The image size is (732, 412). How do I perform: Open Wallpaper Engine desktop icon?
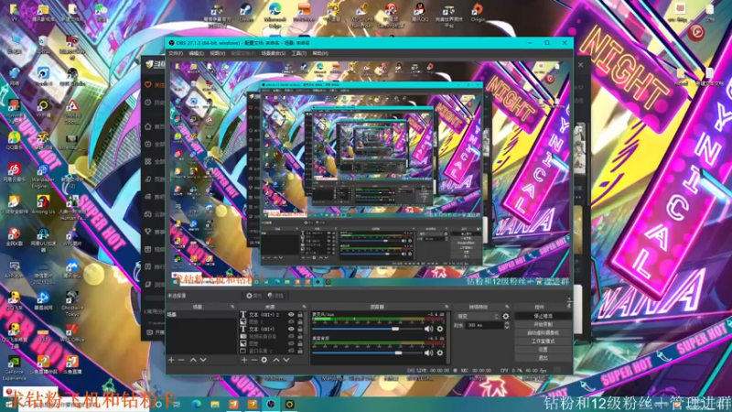43,176
